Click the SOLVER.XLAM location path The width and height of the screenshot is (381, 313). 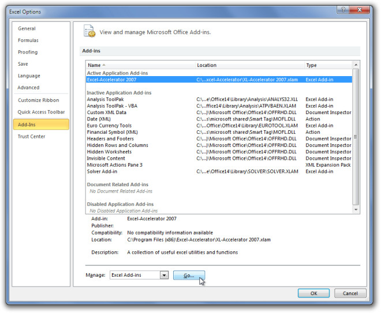click(x=247, y=171)
